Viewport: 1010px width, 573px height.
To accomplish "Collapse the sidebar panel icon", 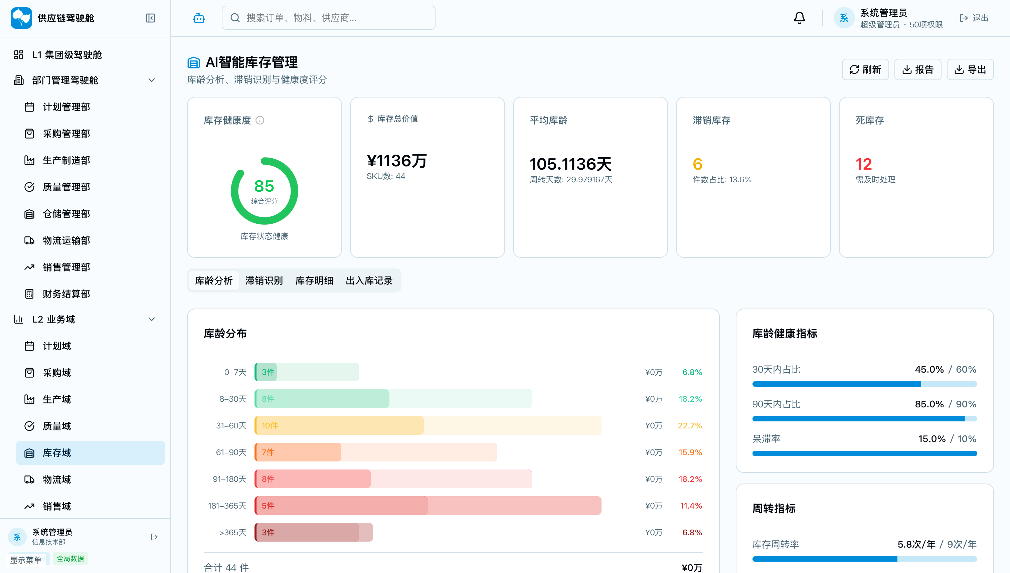I will [x=150, y=18].
